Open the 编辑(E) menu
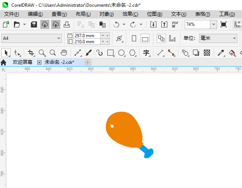The width and height of the screenshot is (242, 188). coord(35,14)
